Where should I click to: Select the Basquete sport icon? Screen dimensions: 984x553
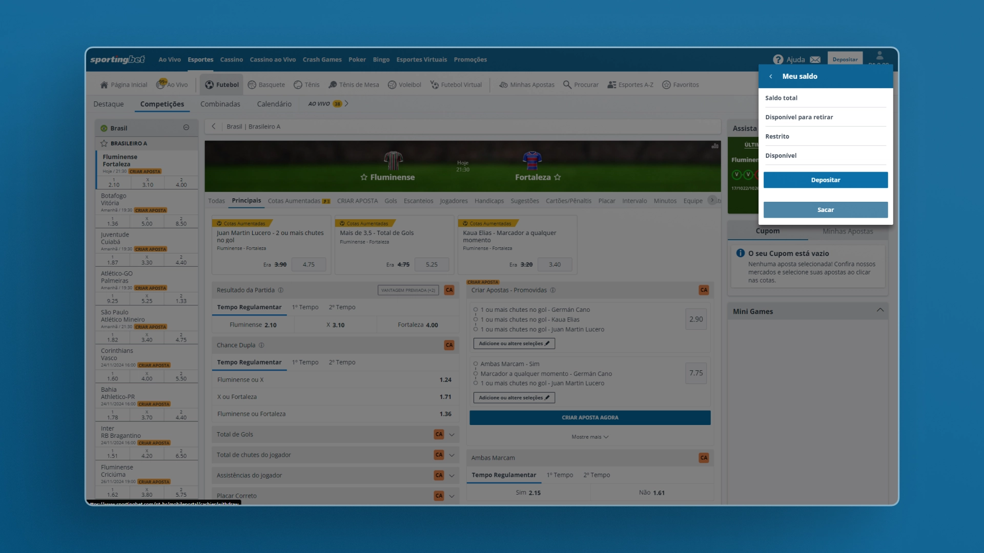252,85
